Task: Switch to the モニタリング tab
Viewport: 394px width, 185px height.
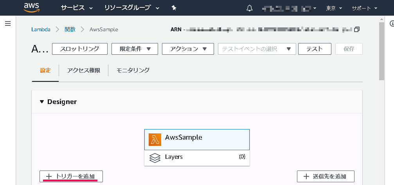Action: click(x=133, y=70)
